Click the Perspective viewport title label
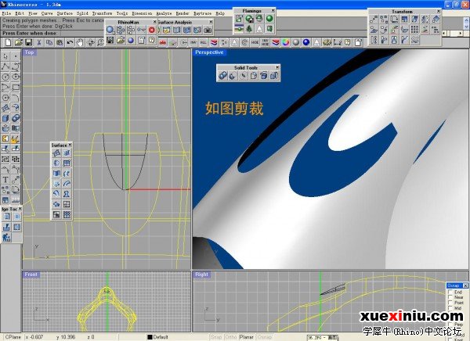Screen dimensions: 470x341 pyautogui.click(x=209, y=52)
